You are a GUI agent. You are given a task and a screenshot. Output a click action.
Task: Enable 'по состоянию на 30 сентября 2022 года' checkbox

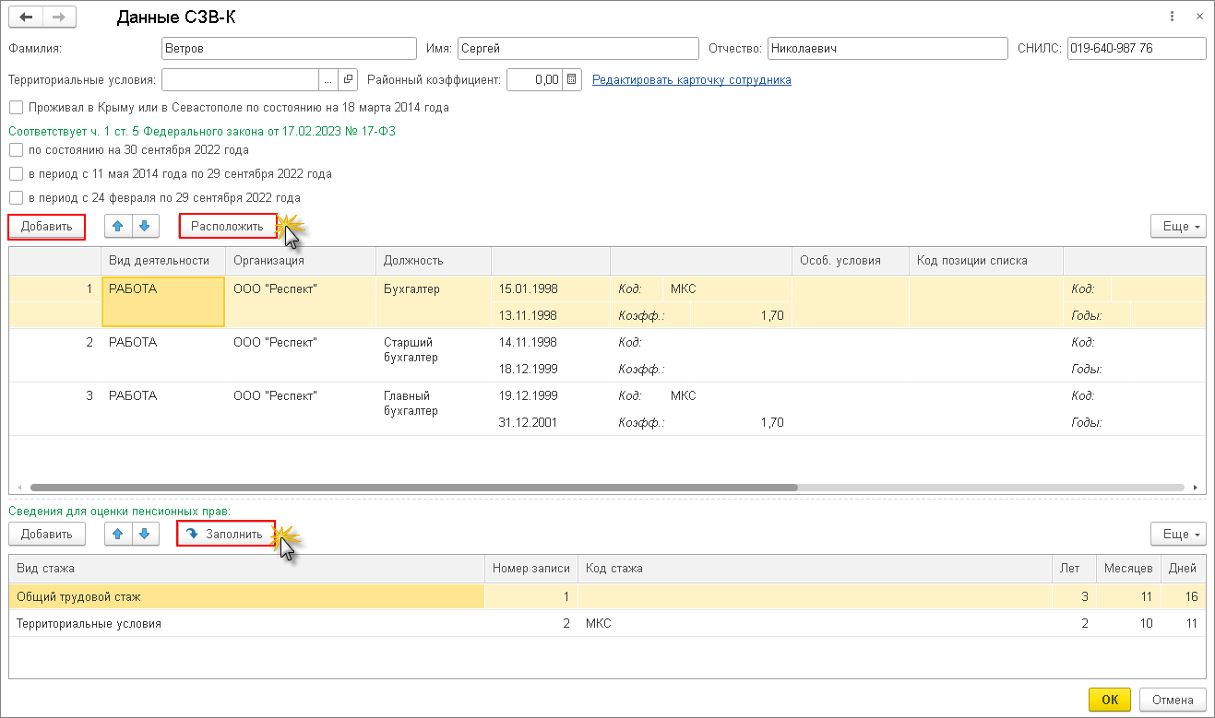click(16, 149)
